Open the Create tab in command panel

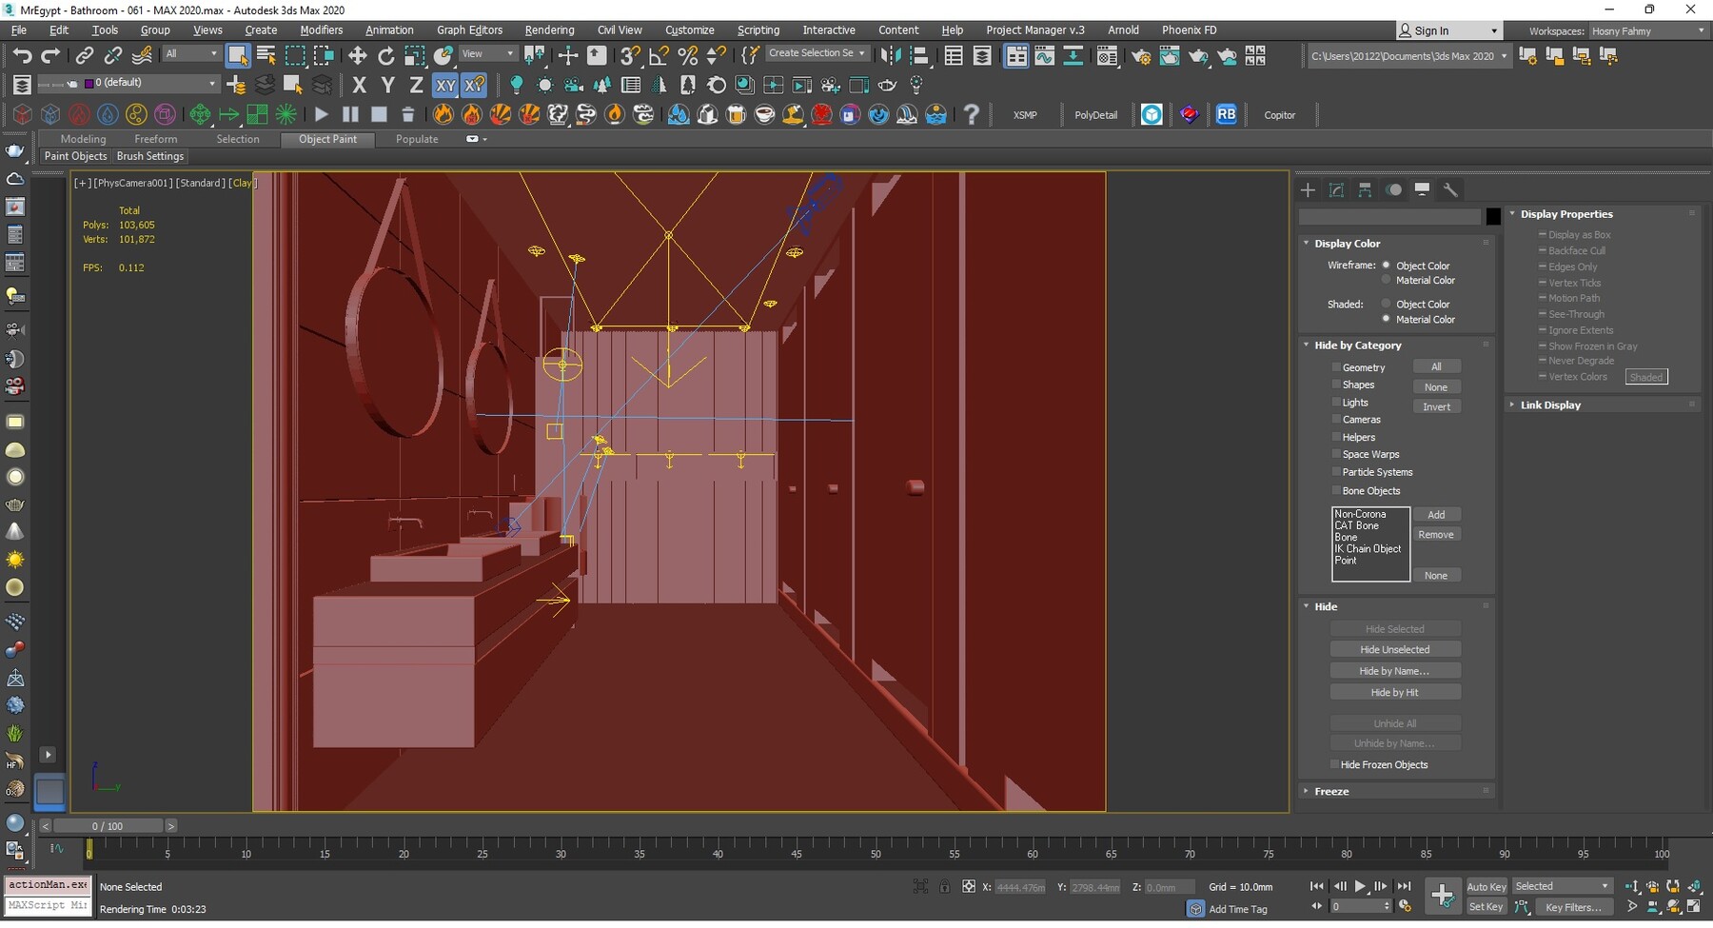[1308, 190]
